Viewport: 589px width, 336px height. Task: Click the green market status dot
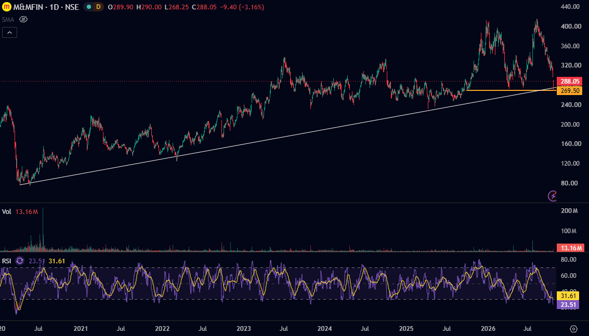coord(89,7)
